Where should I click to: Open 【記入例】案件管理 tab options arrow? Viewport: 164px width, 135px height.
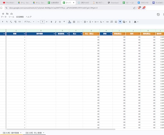[x=21, y=133]
